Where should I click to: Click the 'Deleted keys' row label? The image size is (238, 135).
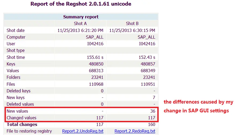click(x=18, y=91)
